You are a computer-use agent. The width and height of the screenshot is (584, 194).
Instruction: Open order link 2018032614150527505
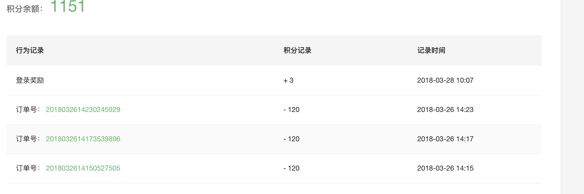pyautogui.click(x=83, y=168)
